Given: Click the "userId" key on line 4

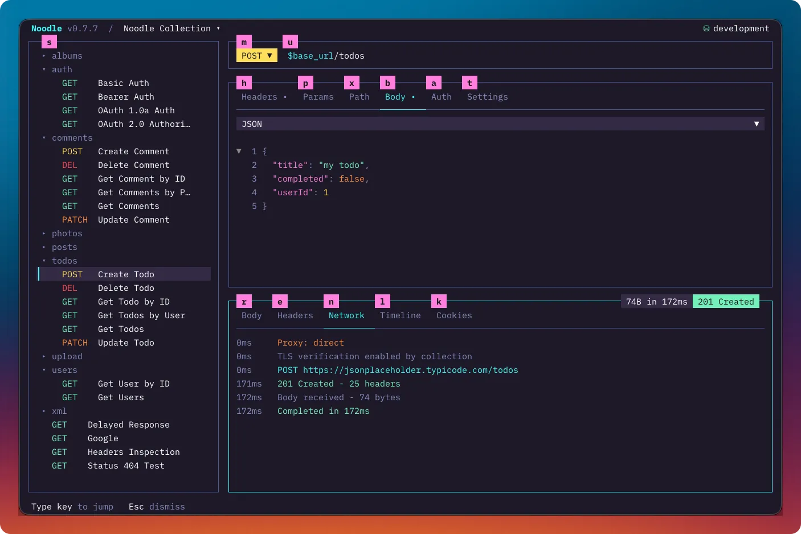Looking at the screenshot, I should (293, 192).
